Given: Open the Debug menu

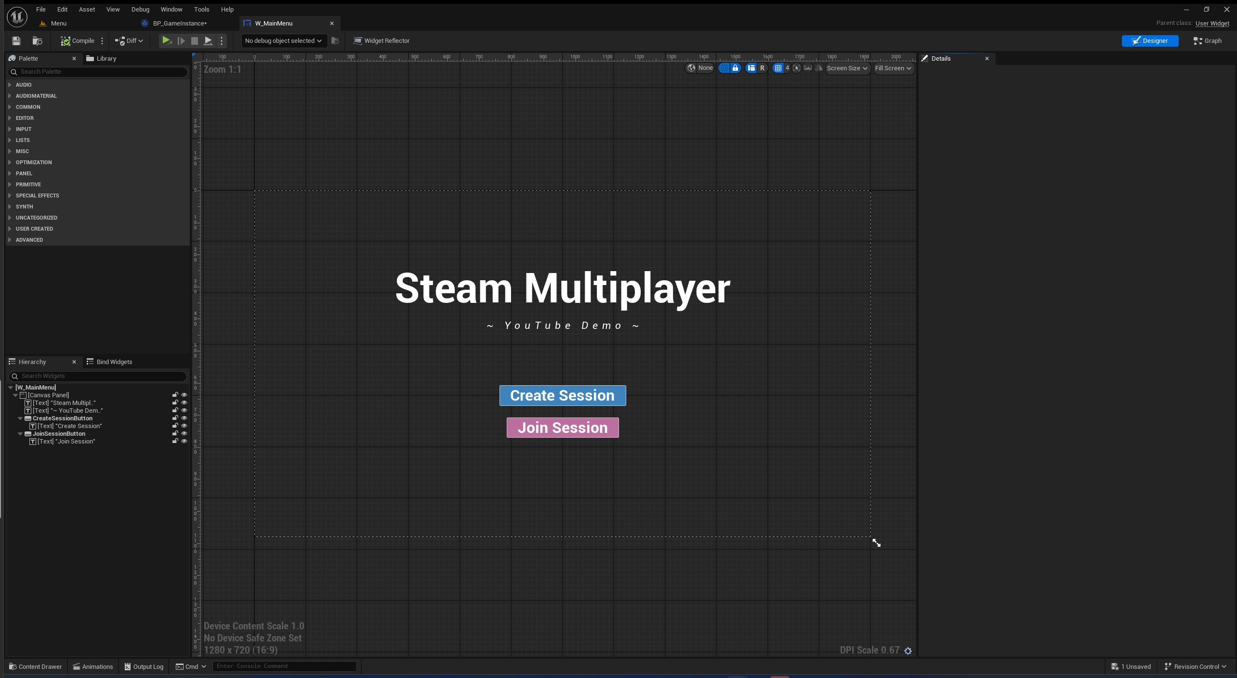Looking at the screenshot, I should pos(140,9).
